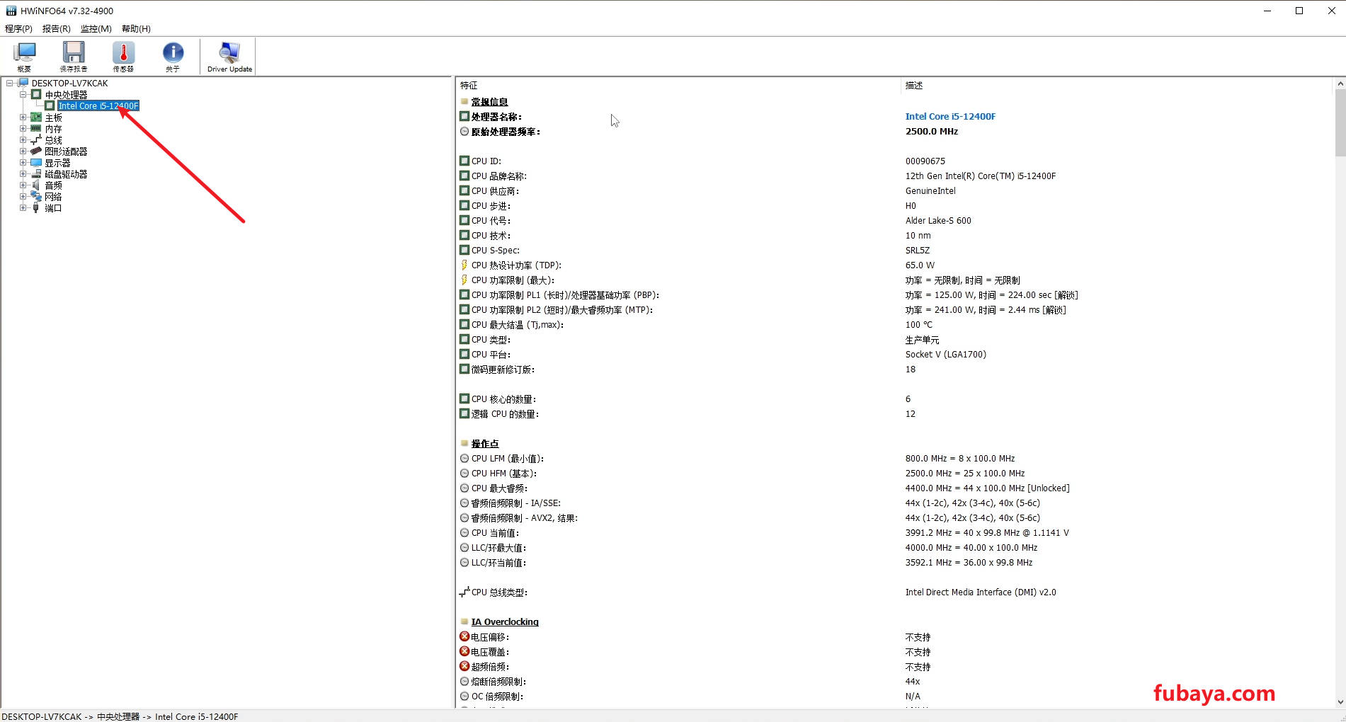Click the folder icon beside 常规信息
Viewport: 1346px width, 722px height.
(464, 102)
